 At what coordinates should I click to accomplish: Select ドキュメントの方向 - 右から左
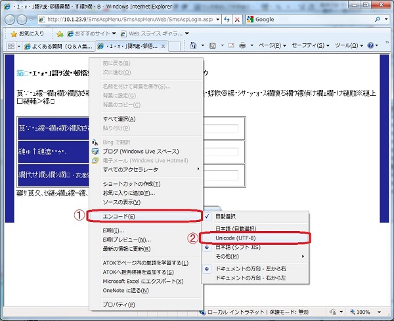click(255, 278)
